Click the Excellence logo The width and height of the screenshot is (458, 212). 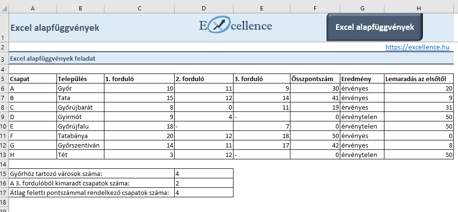click(235, 26)
